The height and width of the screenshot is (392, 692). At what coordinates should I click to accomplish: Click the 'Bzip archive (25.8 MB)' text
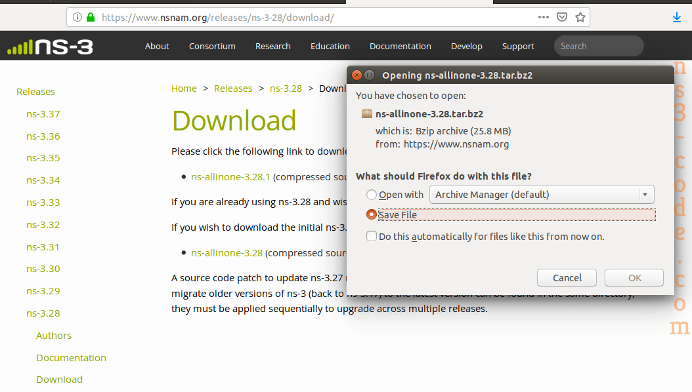463,131
